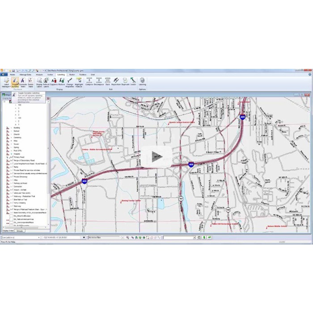Click the route 167 shield on map

pos(181,199)
